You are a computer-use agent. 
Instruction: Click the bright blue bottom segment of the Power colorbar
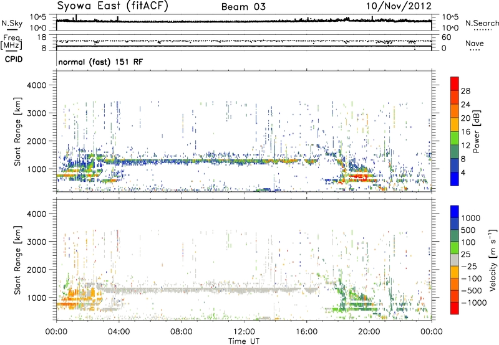tap(455, 179)
